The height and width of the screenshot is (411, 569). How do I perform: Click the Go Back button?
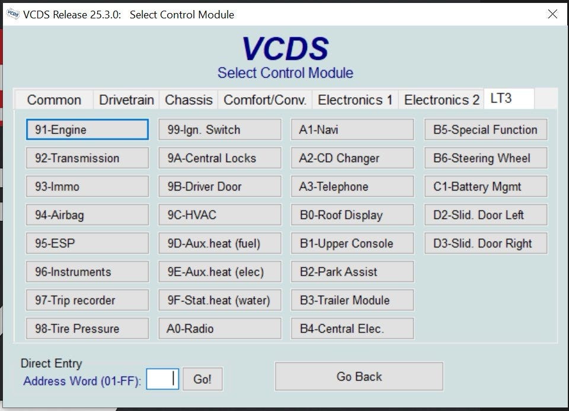pyautogui.click(x=359, y=376)
